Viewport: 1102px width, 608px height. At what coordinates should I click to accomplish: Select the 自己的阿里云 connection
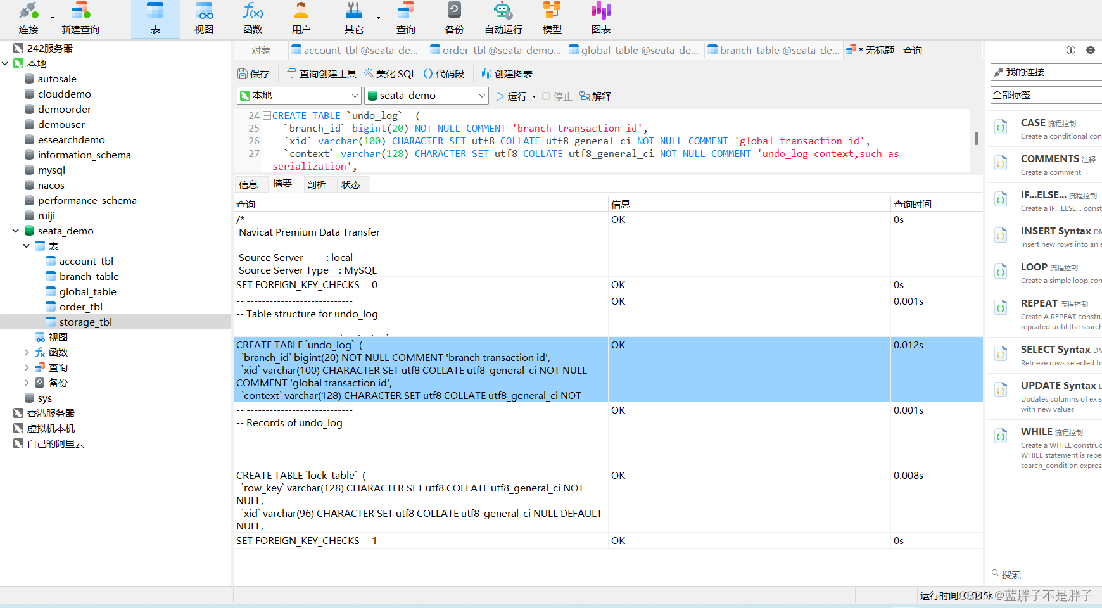55,443
